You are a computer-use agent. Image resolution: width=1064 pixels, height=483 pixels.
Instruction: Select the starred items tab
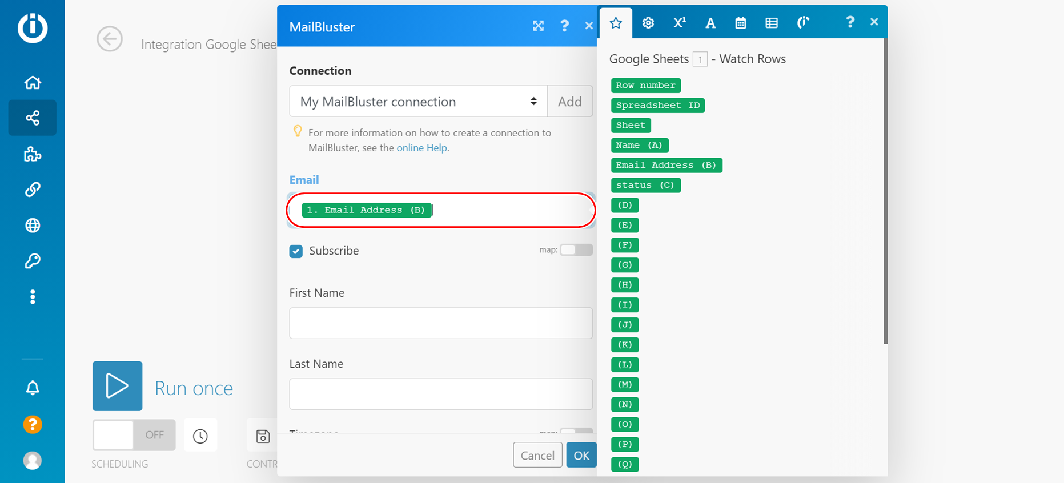click(x=616, y=23)
